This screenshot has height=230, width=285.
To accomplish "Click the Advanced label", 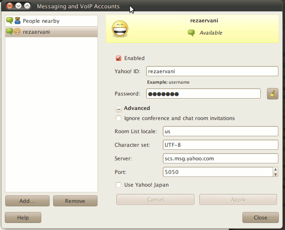I will (x=137, y=108).
